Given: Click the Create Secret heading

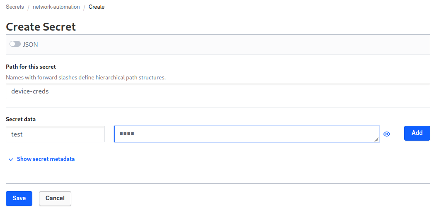Looking at the screenshot, I should pos(41,27).
